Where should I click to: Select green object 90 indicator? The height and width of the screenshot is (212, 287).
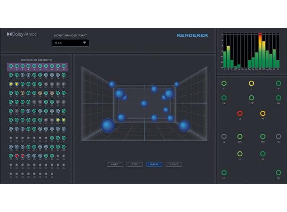pos(64,138)
